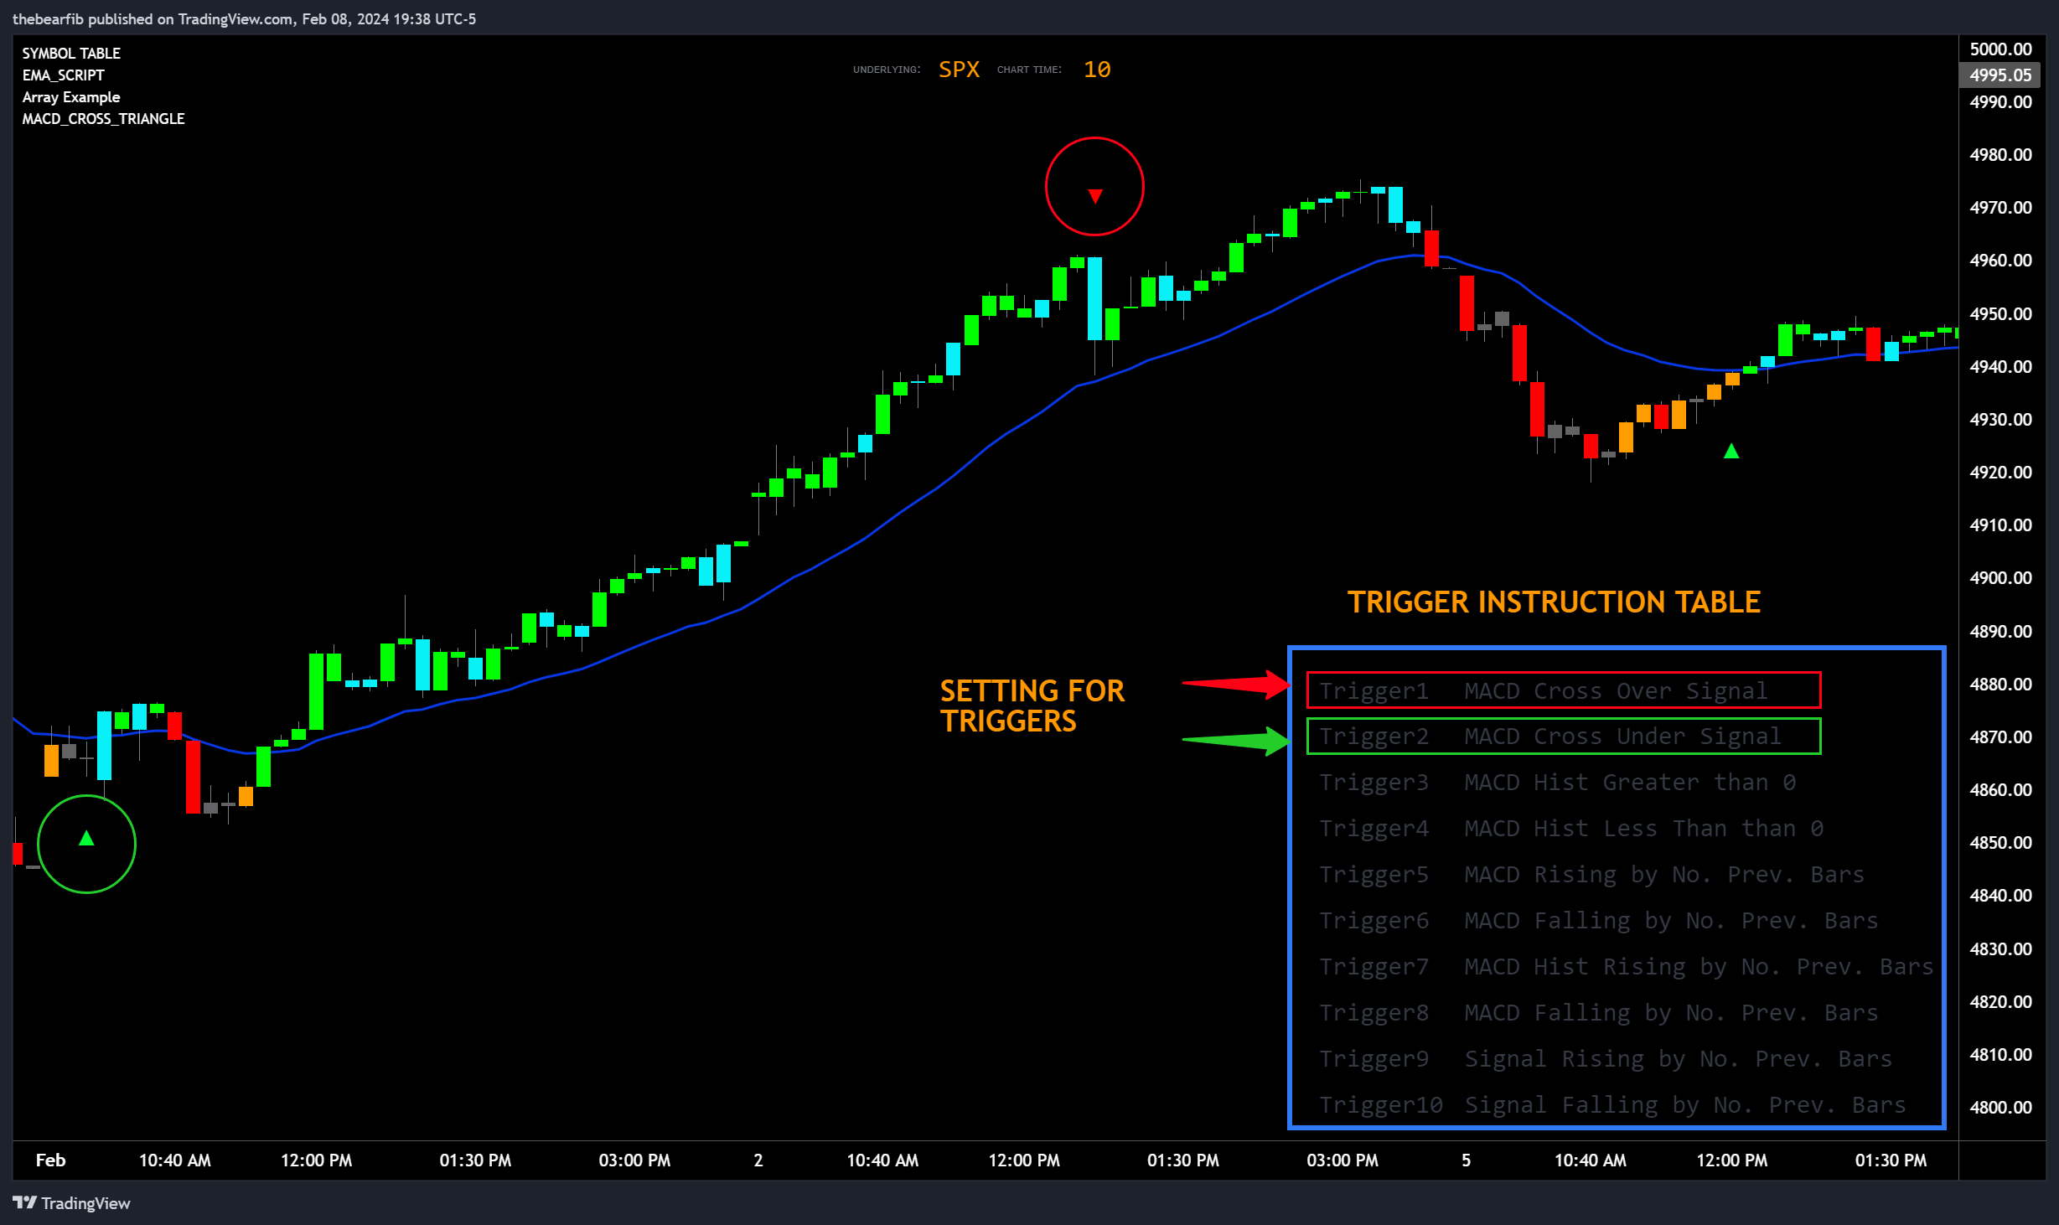Click the tall cyan candle below the red circle

coord(1094,298)
